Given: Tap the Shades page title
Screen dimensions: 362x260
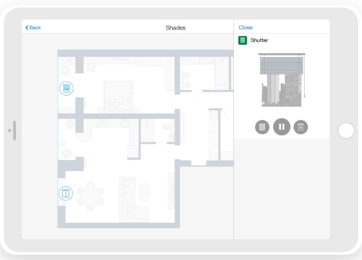Looking at the screenshot, I should tap(175, 27).
